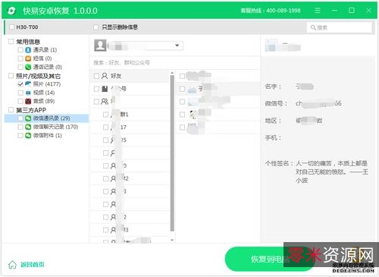Click the category list vertical scrollbar
Image resolution: width=379 pixels, height=277 pixels.
coord(172,153)
